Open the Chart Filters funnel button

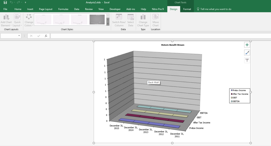point(247,60)
